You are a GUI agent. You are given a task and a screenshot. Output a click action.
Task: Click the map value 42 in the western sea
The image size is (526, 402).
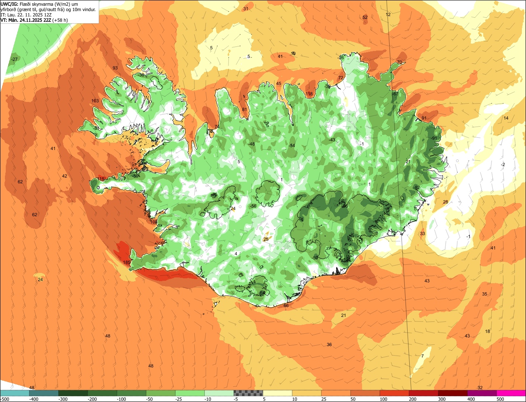(65, 176)
